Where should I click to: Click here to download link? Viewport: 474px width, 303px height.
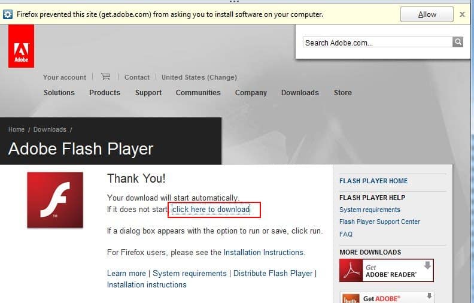pyautogui.click(x=211, y=209)
